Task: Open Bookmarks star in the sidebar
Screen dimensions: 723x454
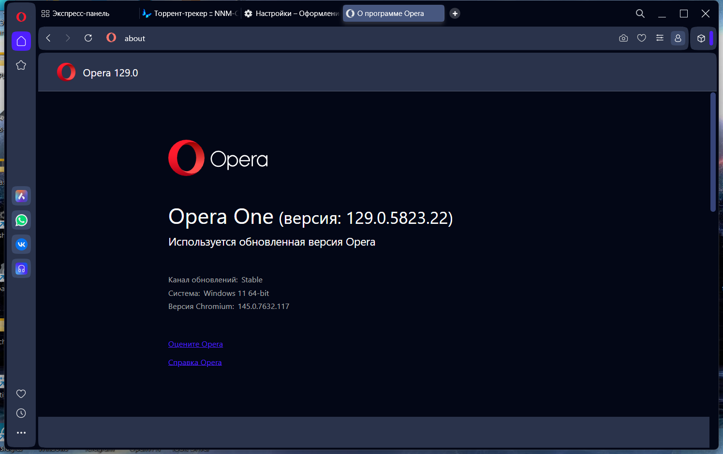Action: [x=21, y=65]
